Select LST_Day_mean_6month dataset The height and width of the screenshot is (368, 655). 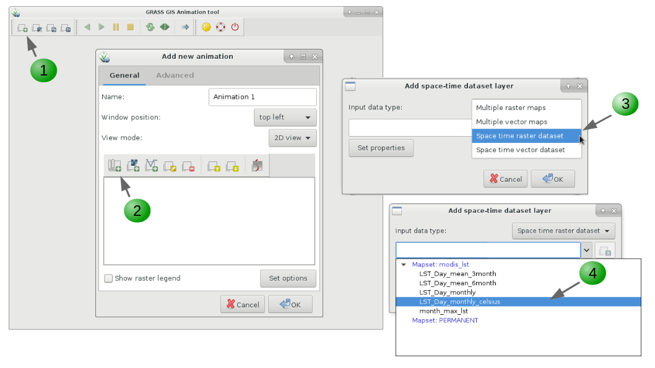458,283
